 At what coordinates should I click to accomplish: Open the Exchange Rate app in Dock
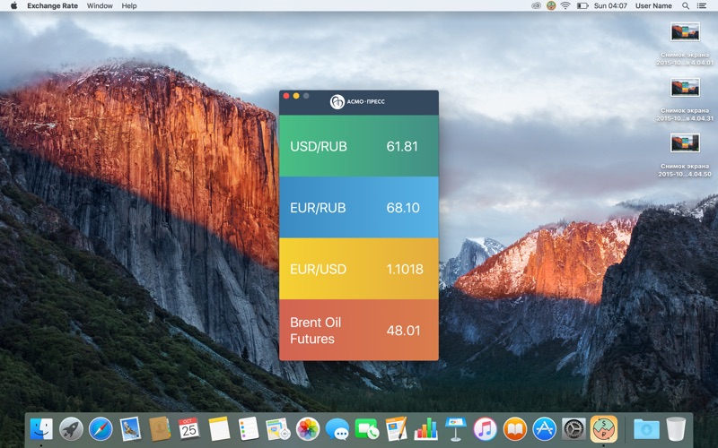tap(603, 429)
